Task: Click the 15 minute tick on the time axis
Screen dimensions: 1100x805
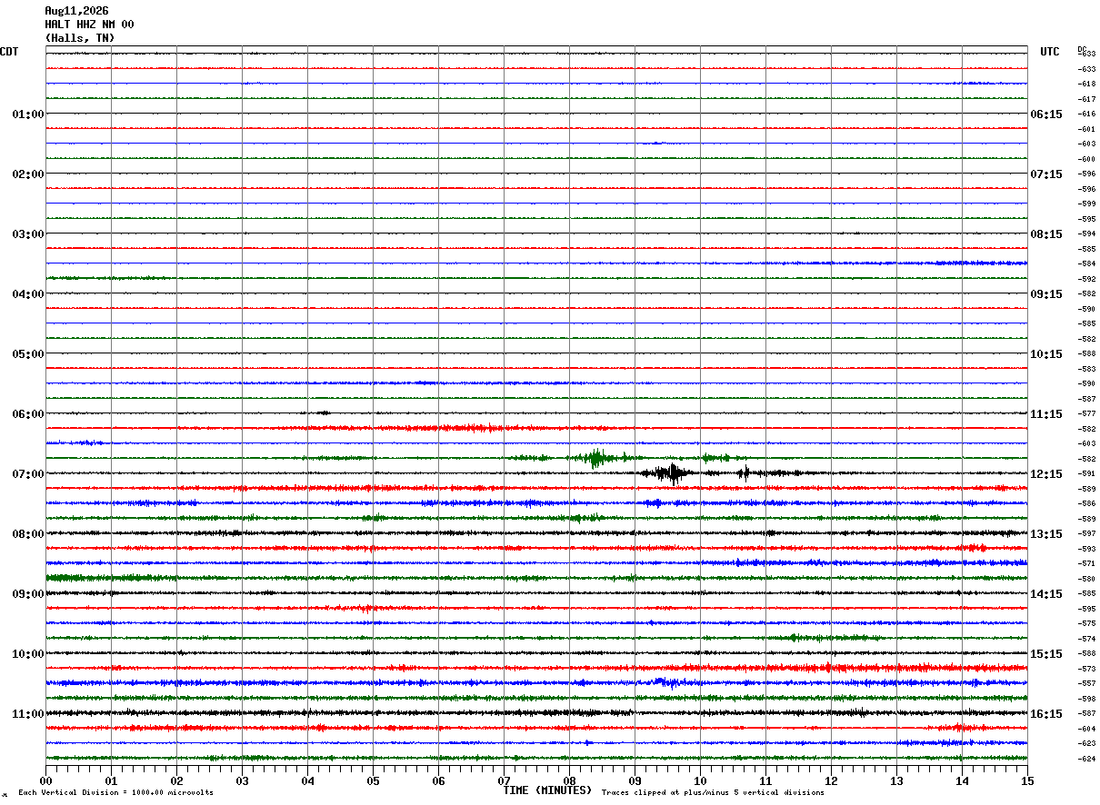Action: tap(1027, 780)
